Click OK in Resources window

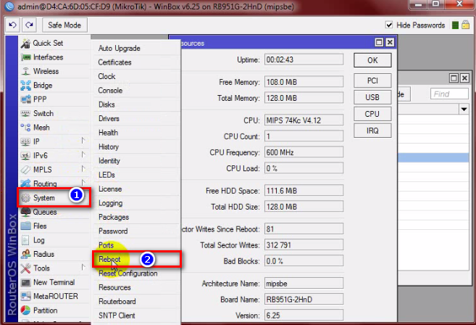coord(372,60)
